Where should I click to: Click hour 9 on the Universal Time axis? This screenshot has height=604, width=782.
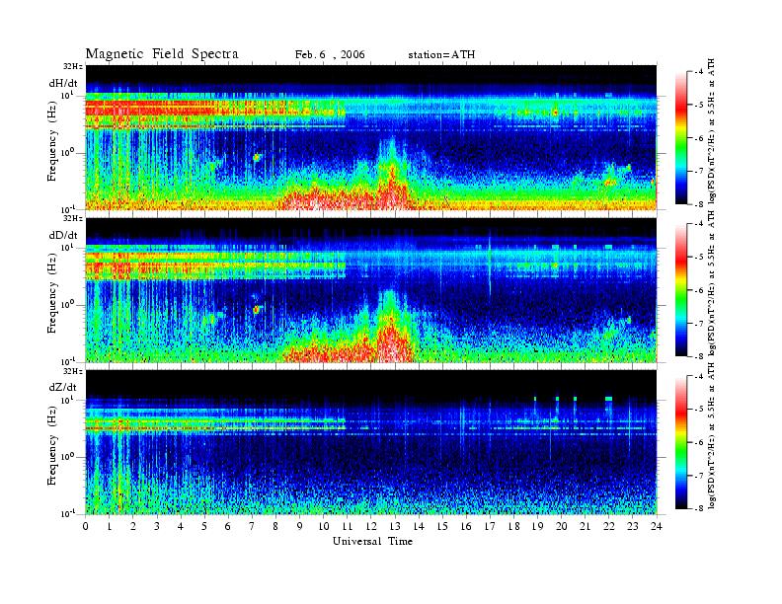pos(300,527)
